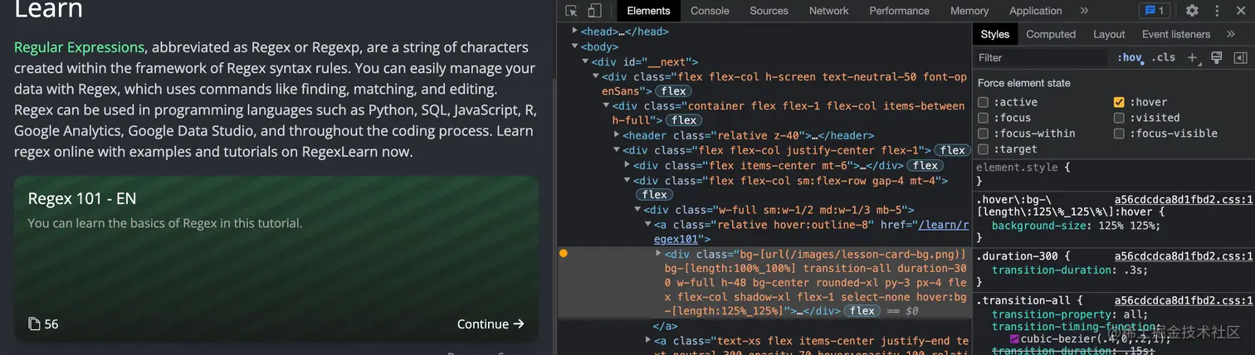
Task: Collapse the container flex div node
Action: tap(607, 105)
